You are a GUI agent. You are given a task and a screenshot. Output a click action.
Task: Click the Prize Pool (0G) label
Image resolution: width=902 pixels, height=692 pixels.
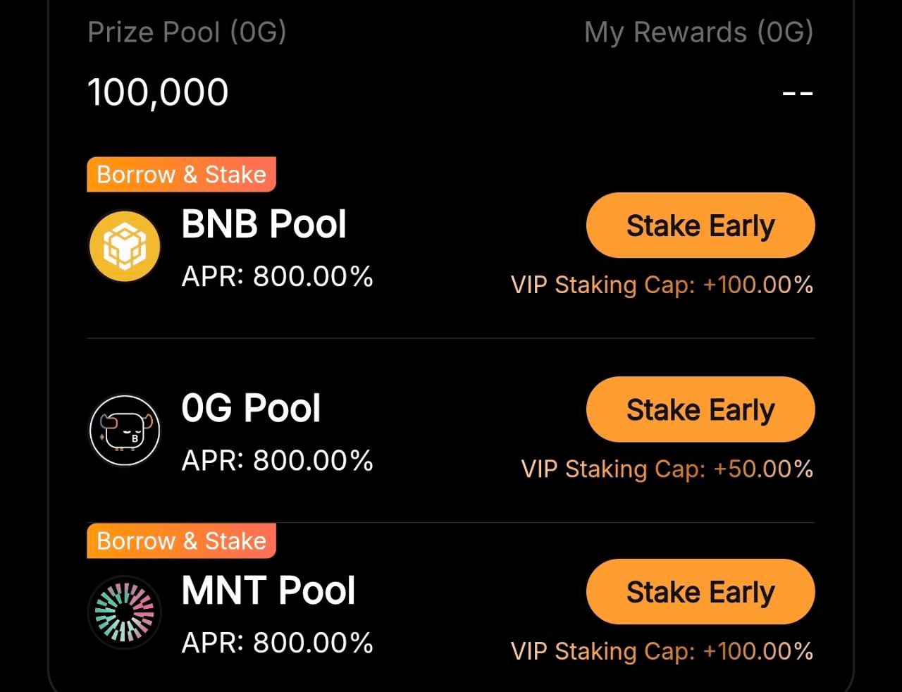coord(187,32)
